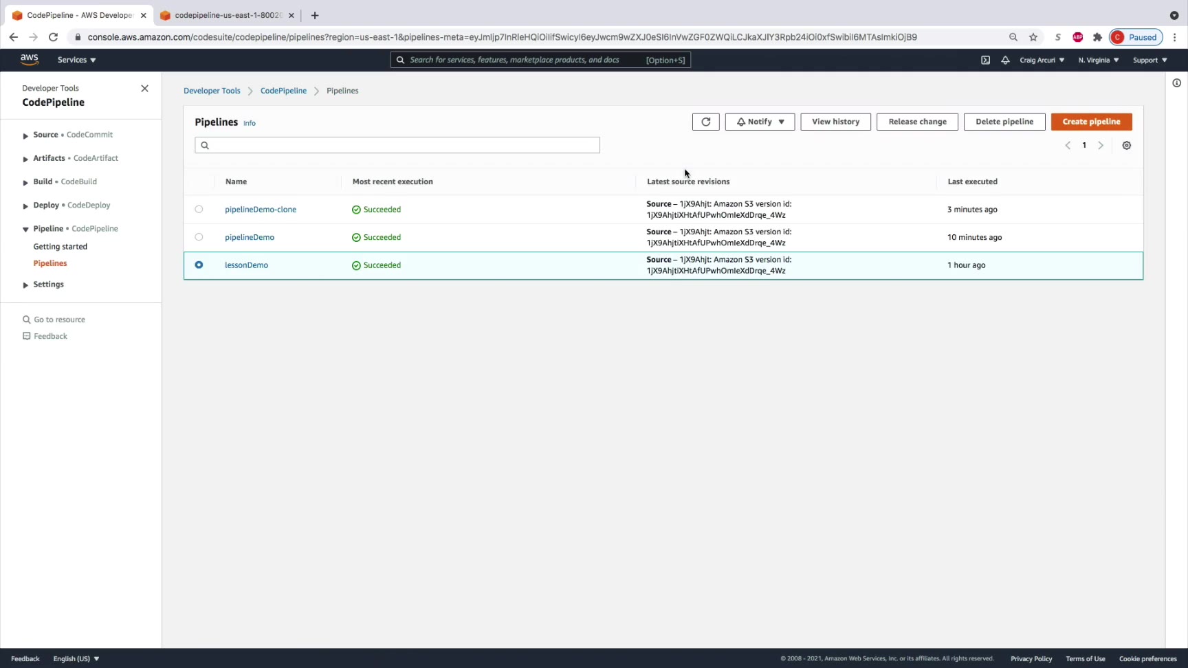Open the Chrome extensions puzzle icon

point(1097,37)
